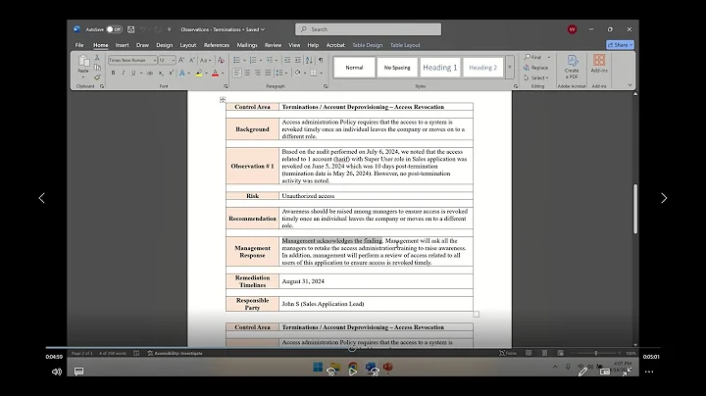This screenshot has height=396, width=706.
Task: Click the Format Painter brush icon
Action: pyautogui.click(x=97, y=77)
